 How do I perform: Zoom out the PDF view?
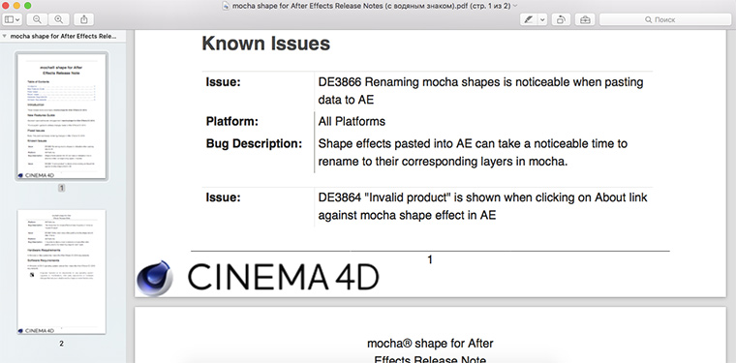coord(37,19)
